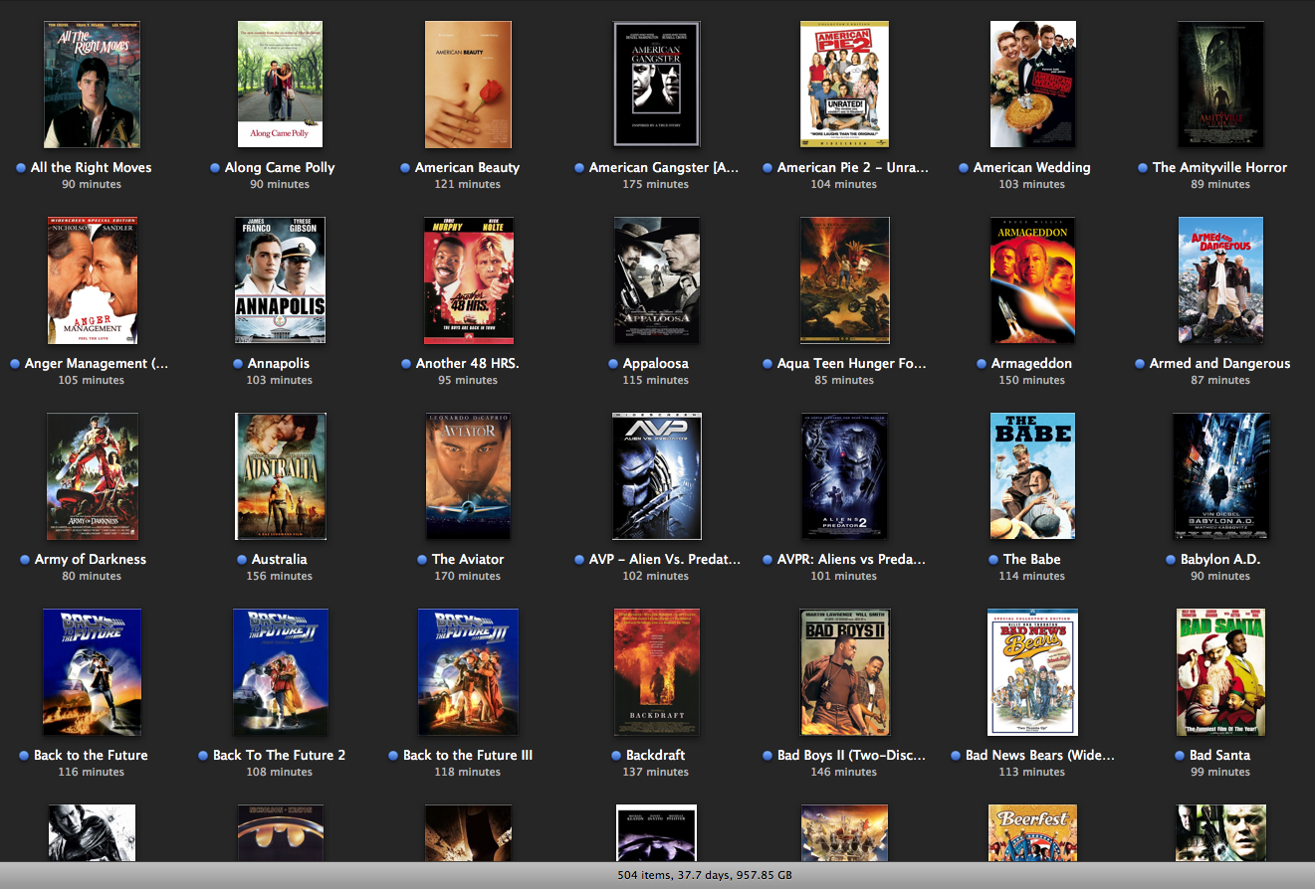
Task: Click the "All the Right Moves" title
Action: click(92, 167)
